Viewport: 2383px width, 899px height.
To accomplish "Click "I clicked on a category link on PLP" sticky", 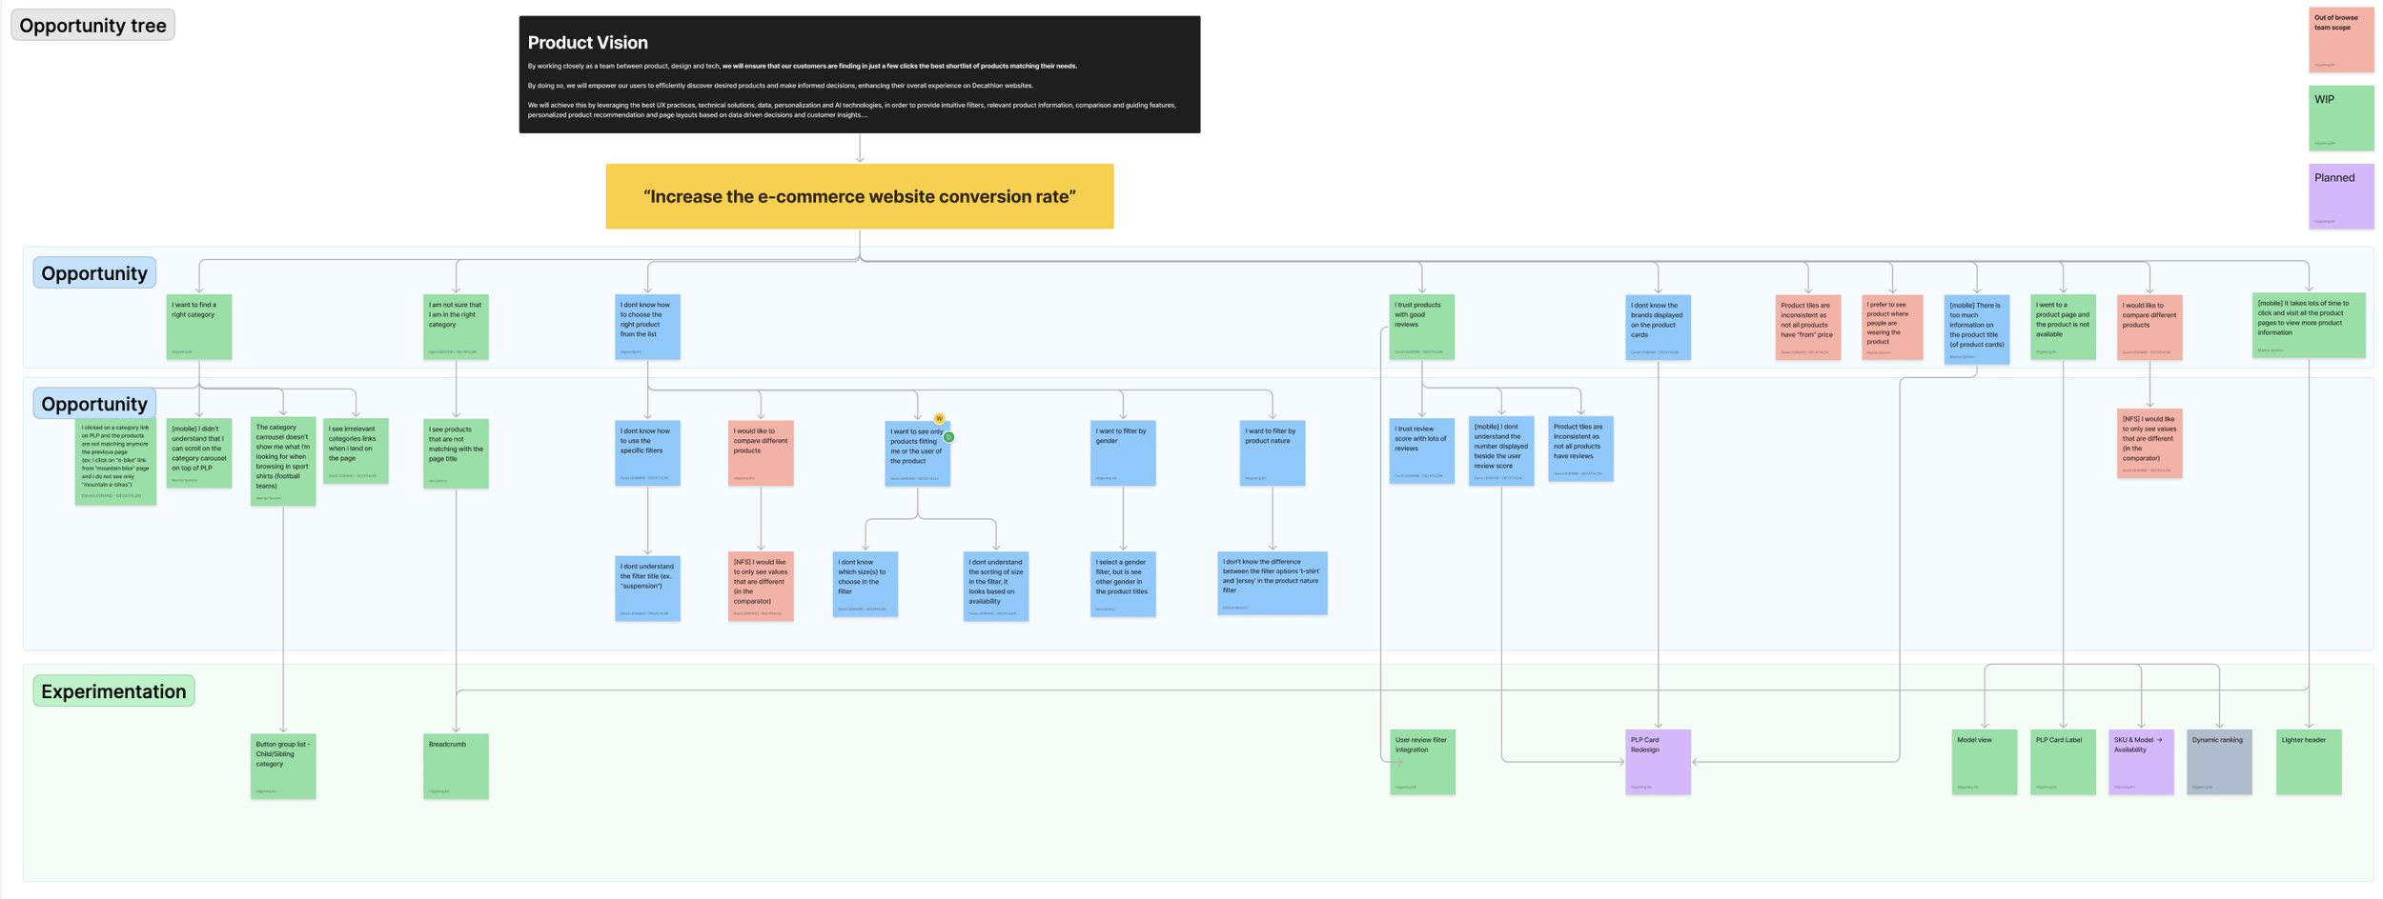I will 115,461.
